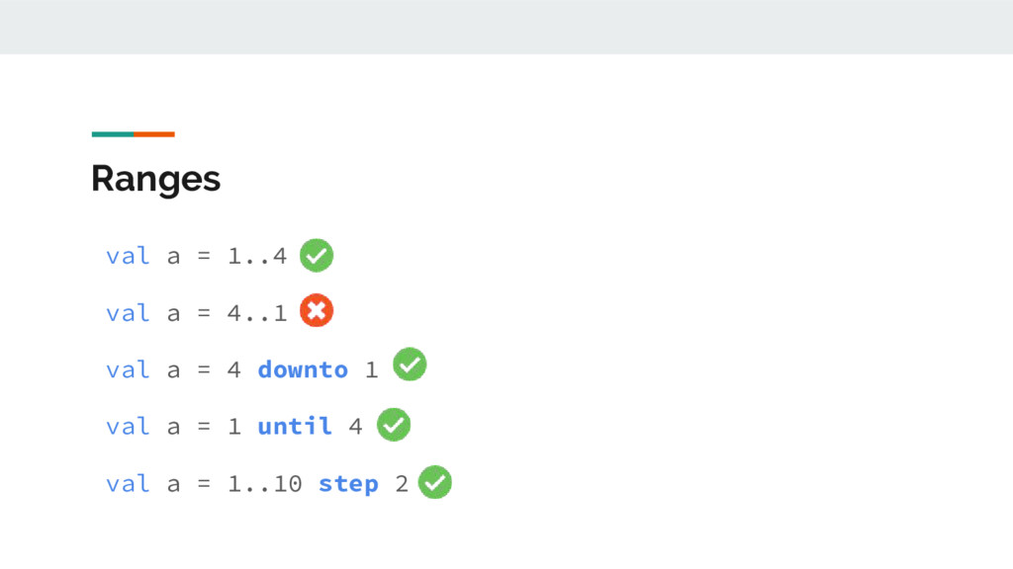
Task: Select the blue downto keyword
Action: point(303,369)
